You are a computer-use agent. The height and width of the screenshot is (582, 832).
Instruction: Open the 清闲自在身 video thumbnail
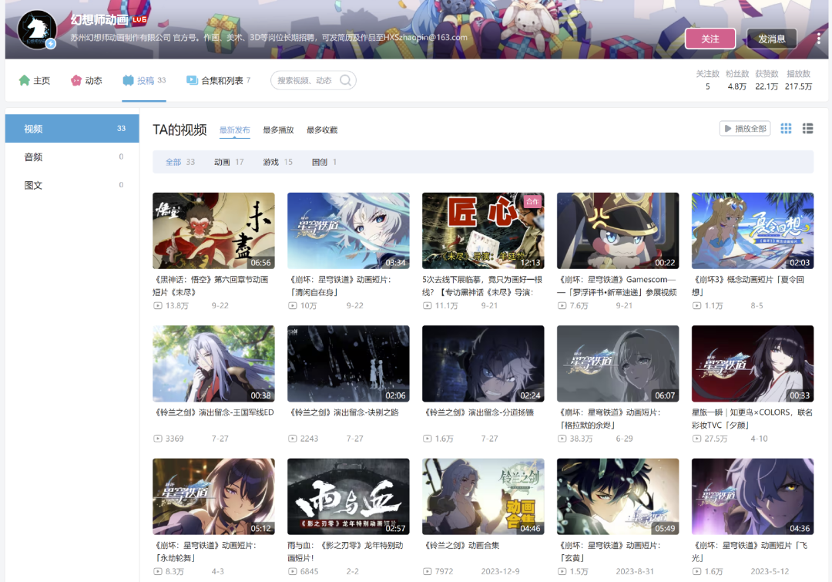pos(349,231)
